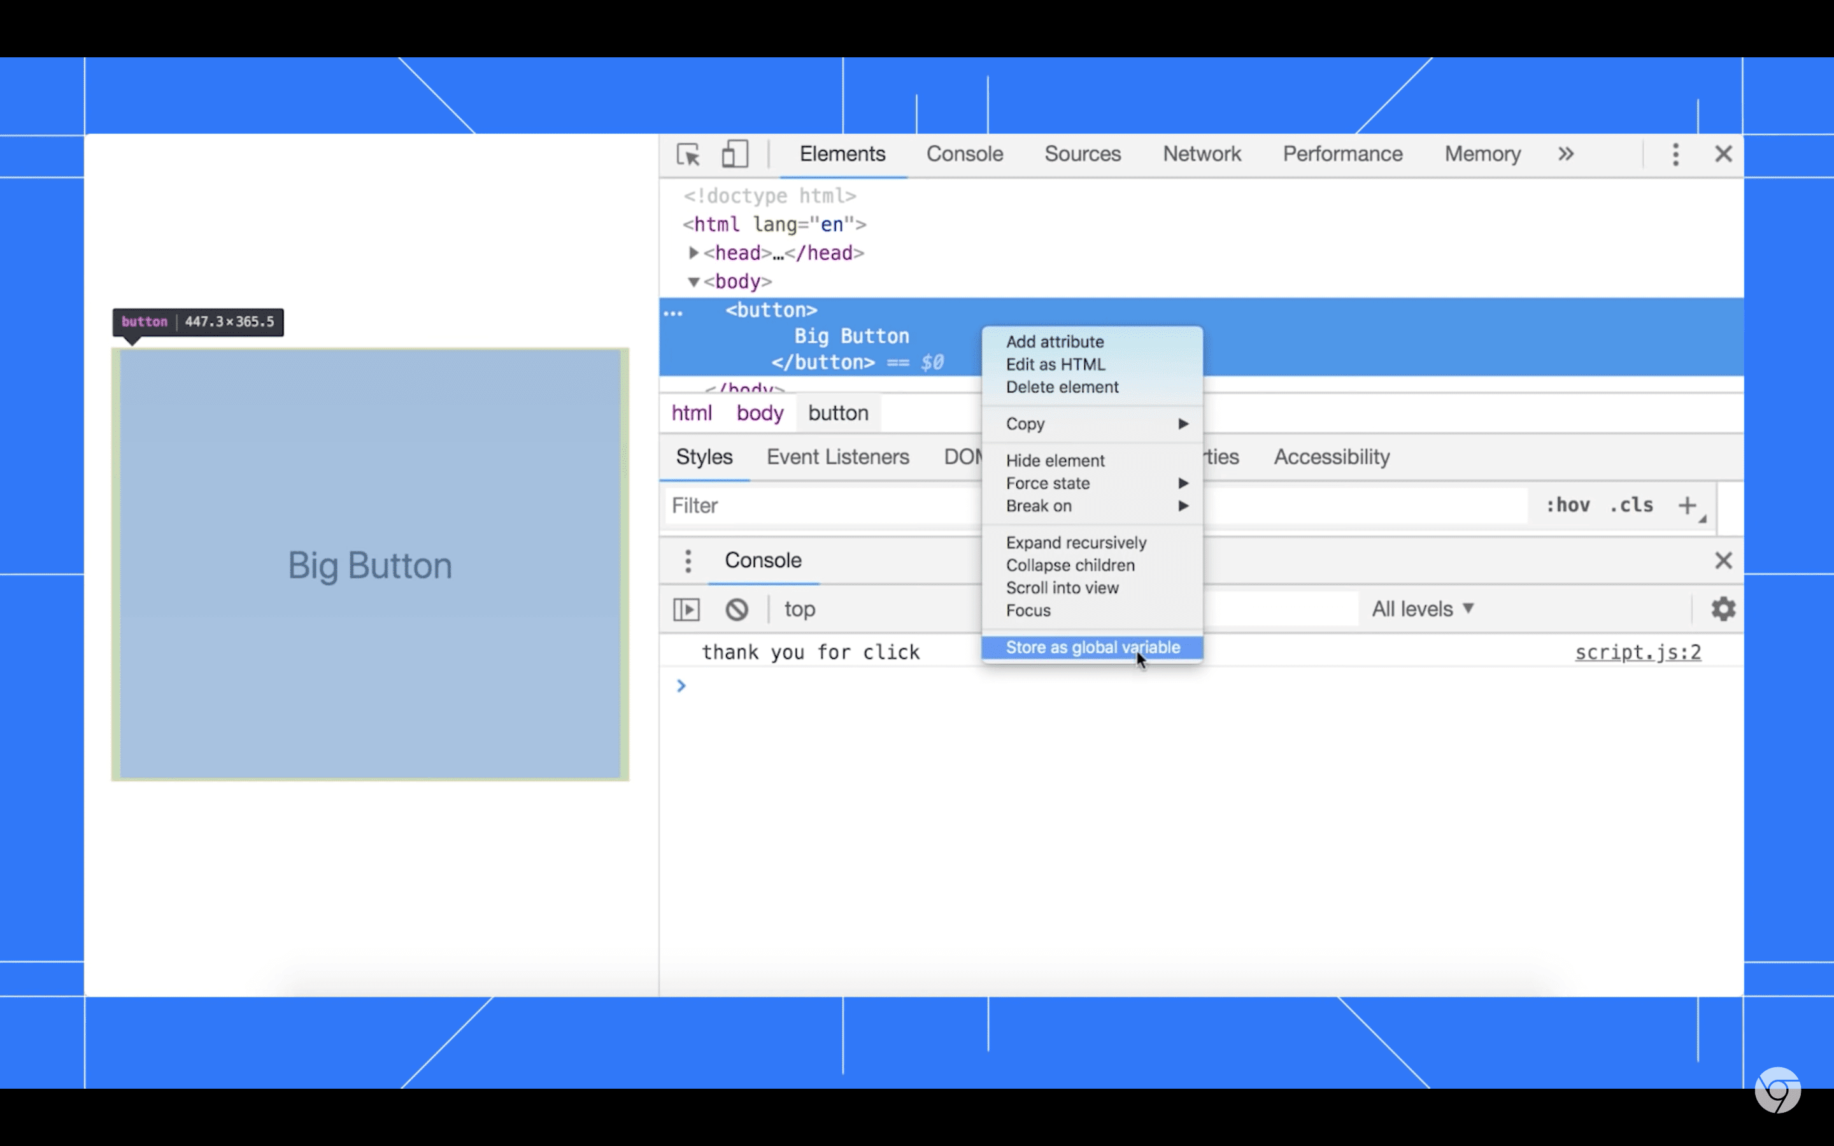Screen dimensions: 1834x1146
Task: Click the console prompt chevron
Action: (x=681, y=684)
